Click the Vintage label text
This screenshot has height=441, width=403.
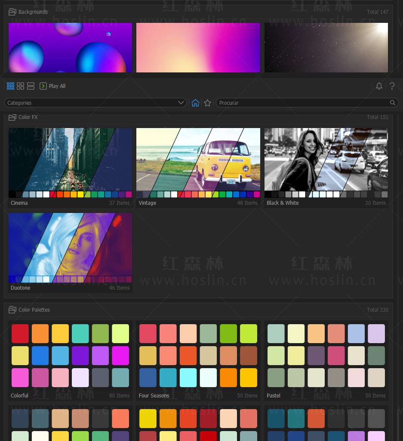tap(148, 203)
